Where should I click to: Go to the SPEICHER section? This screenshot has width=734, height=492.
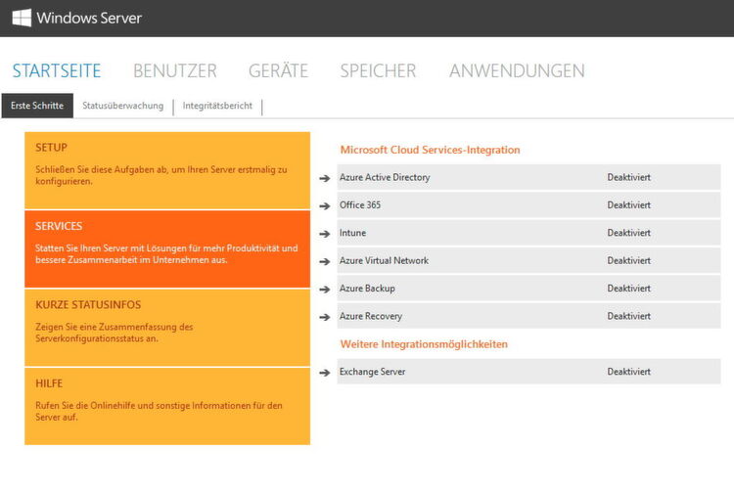tap(378, 71)
